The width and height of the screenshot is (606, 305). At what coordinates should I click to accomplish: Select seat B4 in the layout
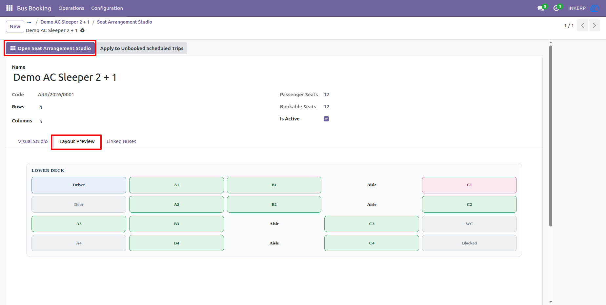[x=176, y=243]
